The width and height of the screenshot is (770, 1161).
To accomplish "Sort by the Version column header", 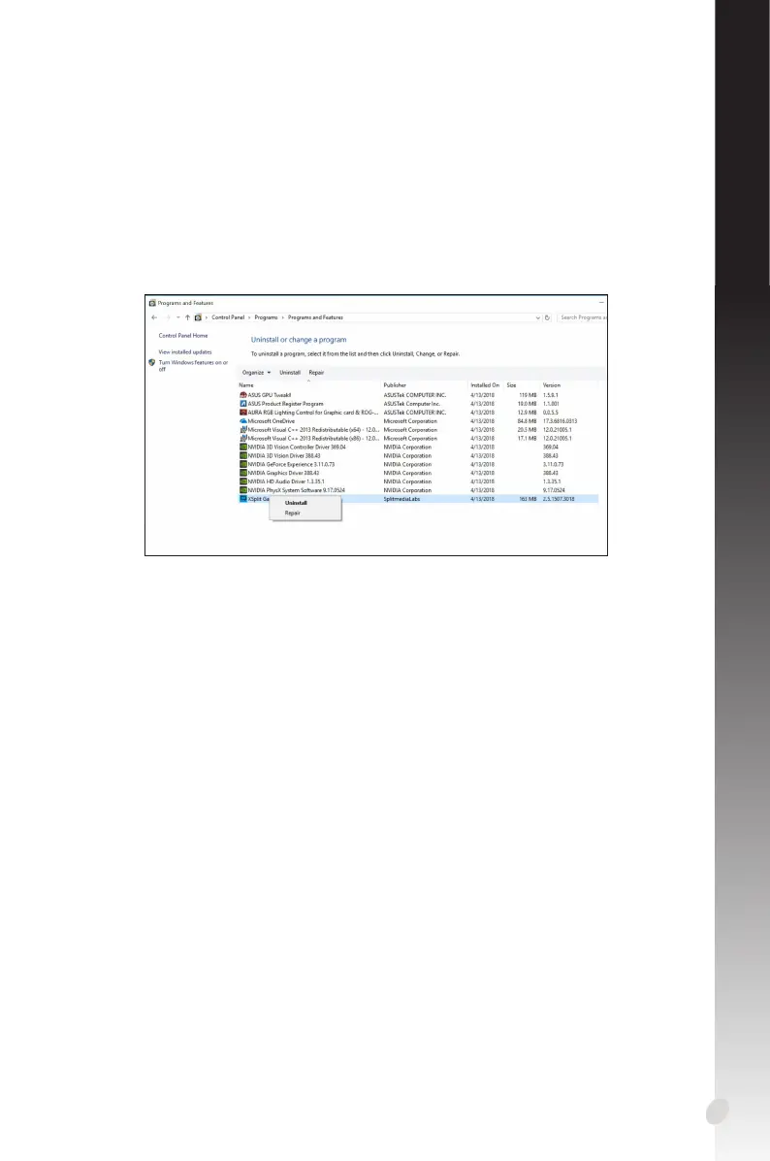I will [x=552, y=385].
